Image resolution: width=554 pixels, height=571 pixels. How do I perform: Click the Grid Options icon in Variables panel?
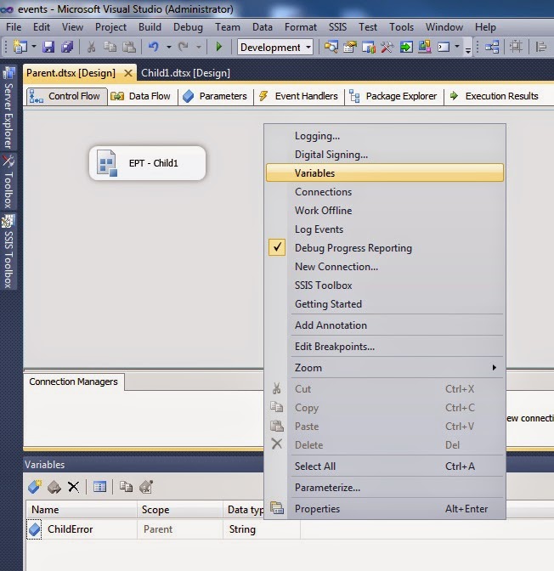[x=99, y=487]
